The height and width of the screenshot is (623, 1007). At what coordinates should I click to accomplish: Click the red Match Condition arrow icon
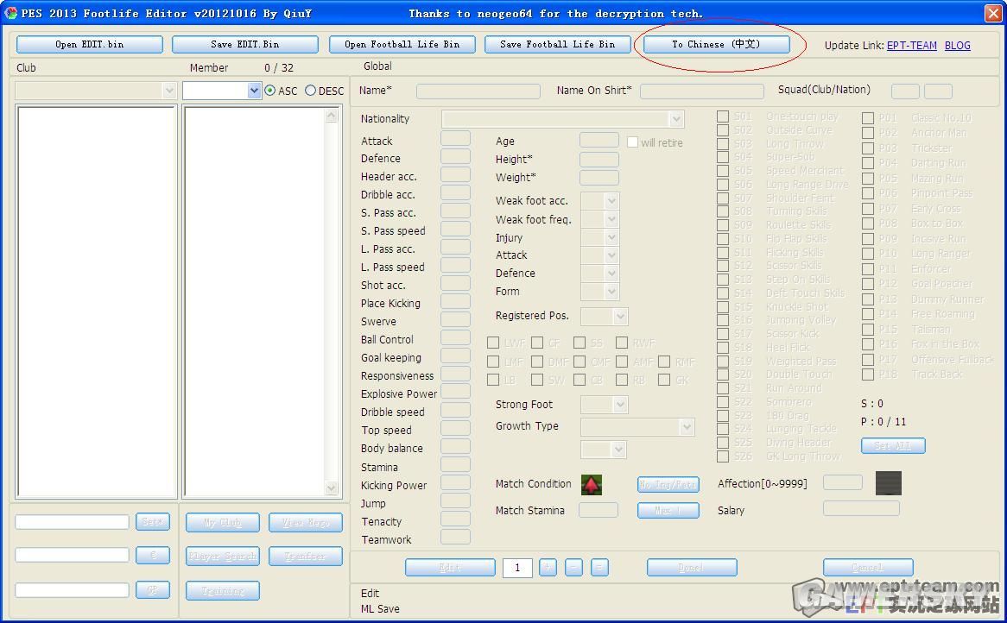591,485
